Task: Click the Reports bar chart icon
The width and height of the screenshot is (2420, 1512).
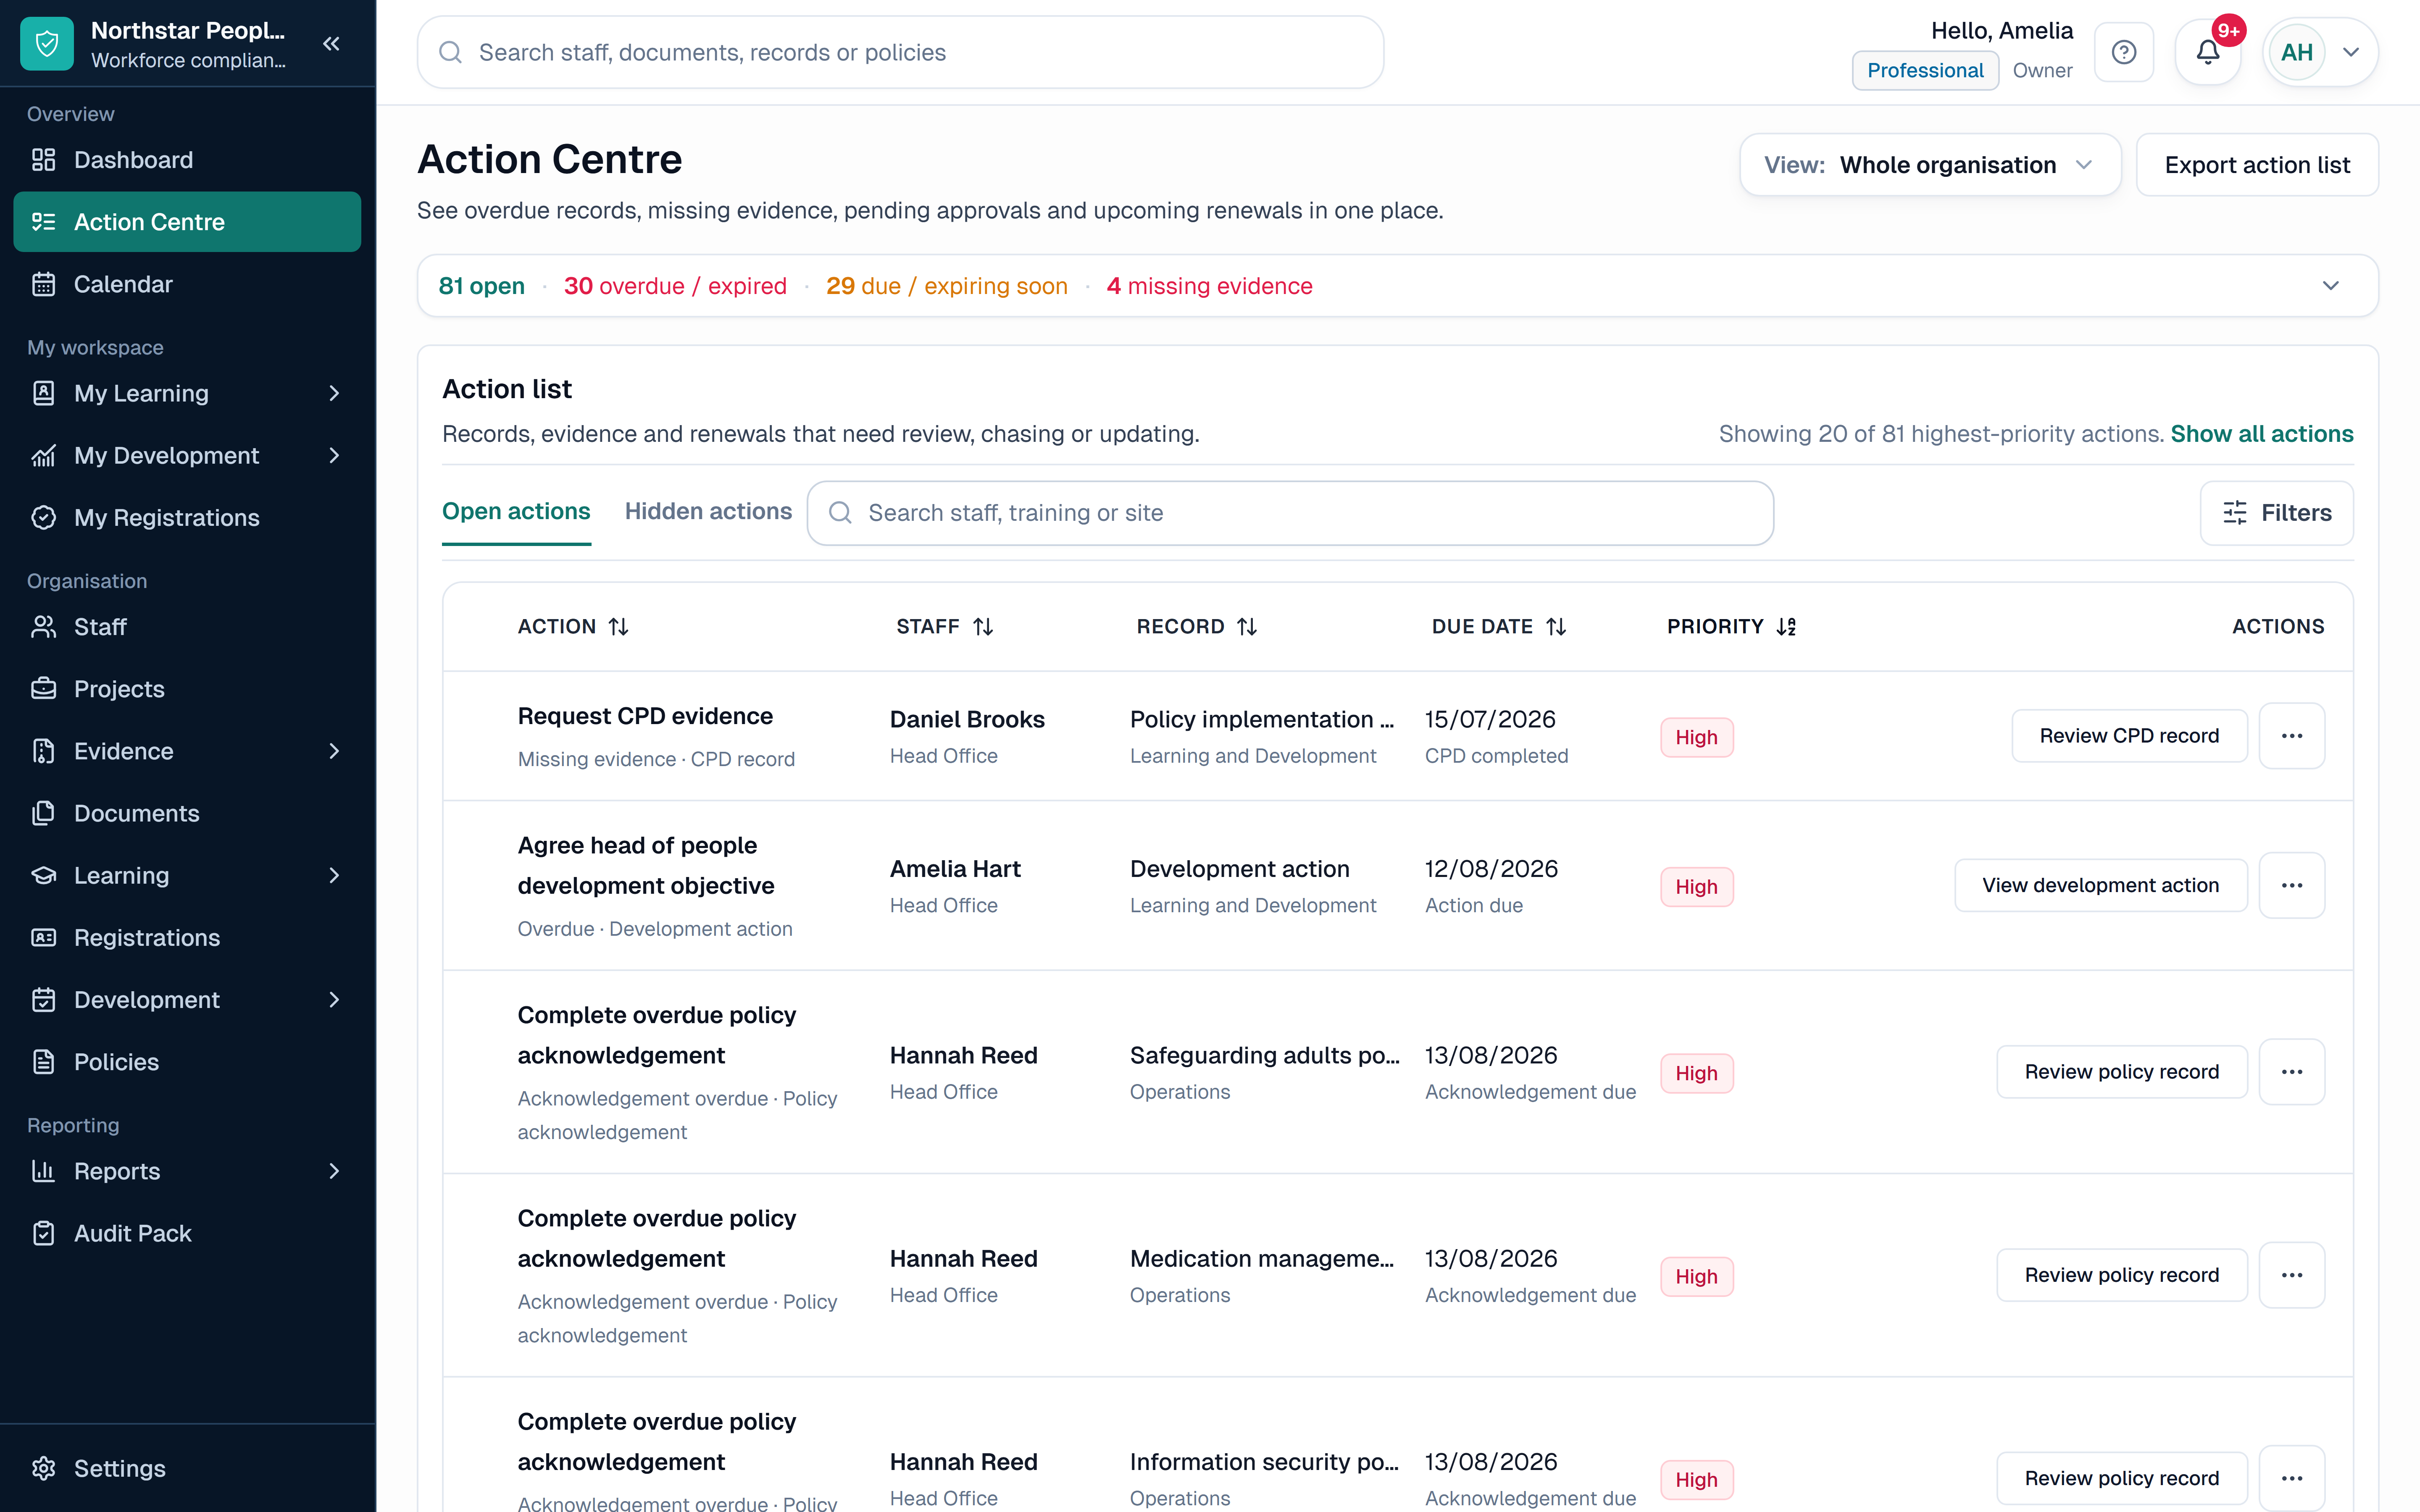Action: tap(44, 1171)
